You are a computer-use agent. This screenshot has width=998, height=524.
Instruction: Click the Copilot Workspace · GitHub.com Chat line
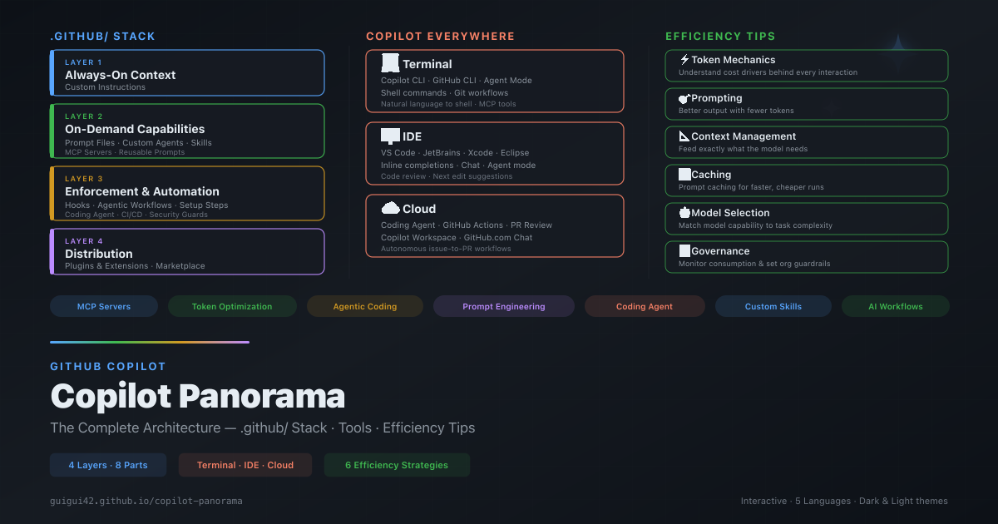[457, 238]
